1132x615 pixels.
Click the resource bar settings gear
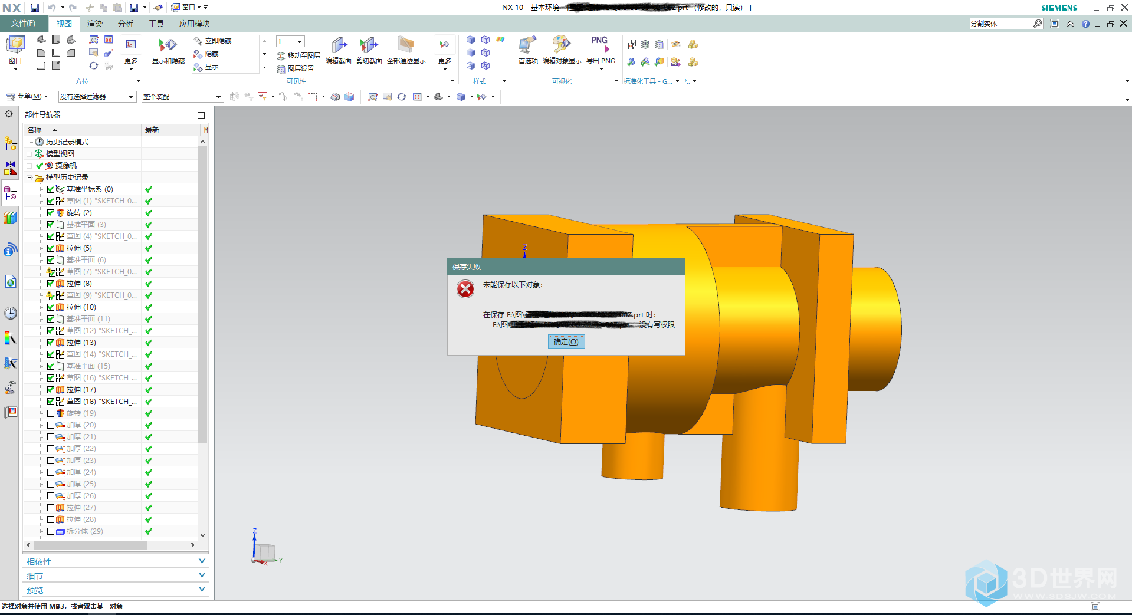(9, 114)
